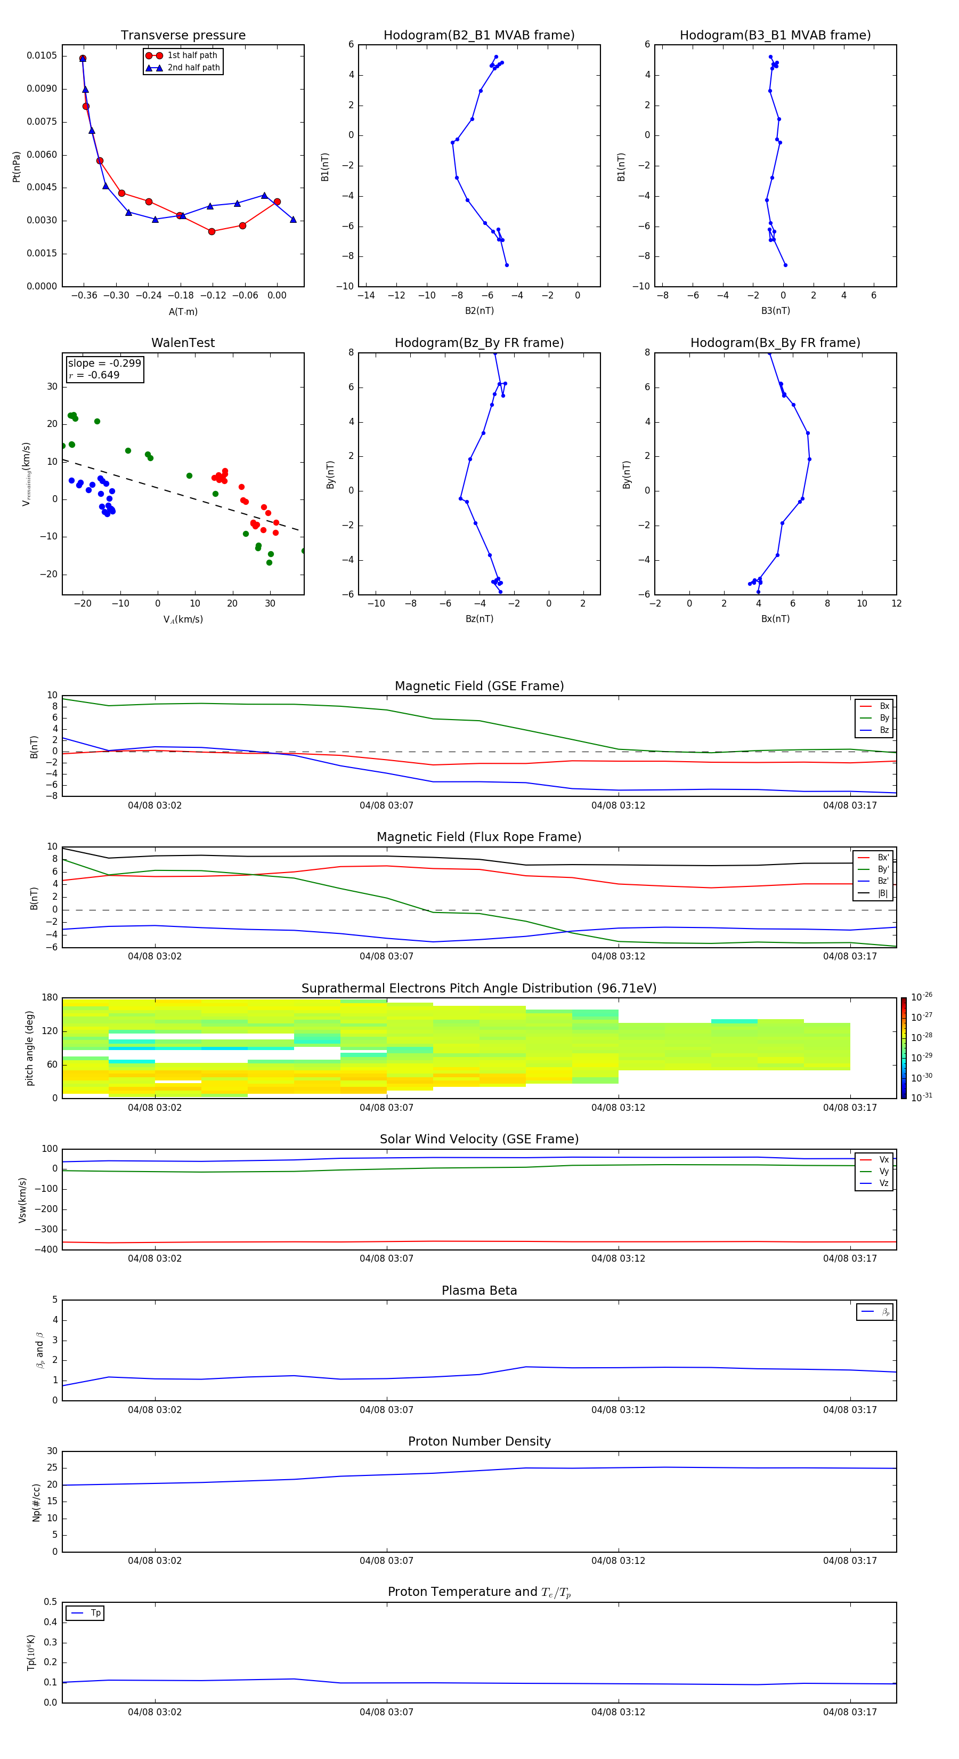The width and height of the screenshot is (959, 1759).
Task: Click the 'Vsw(km/s)' y-axis label
Action: click(22, 1200)
